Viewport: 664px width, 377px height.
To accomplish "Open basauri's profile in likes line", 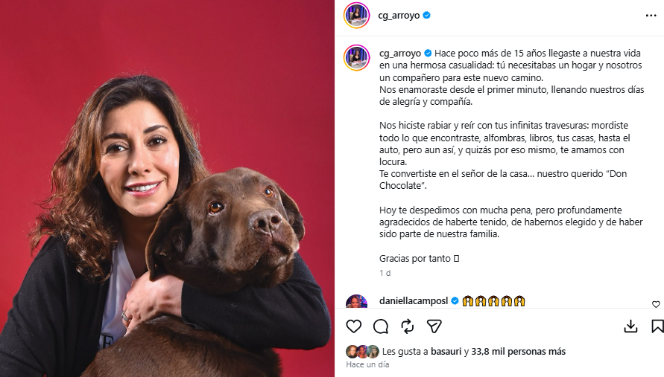I will point(446,351).
